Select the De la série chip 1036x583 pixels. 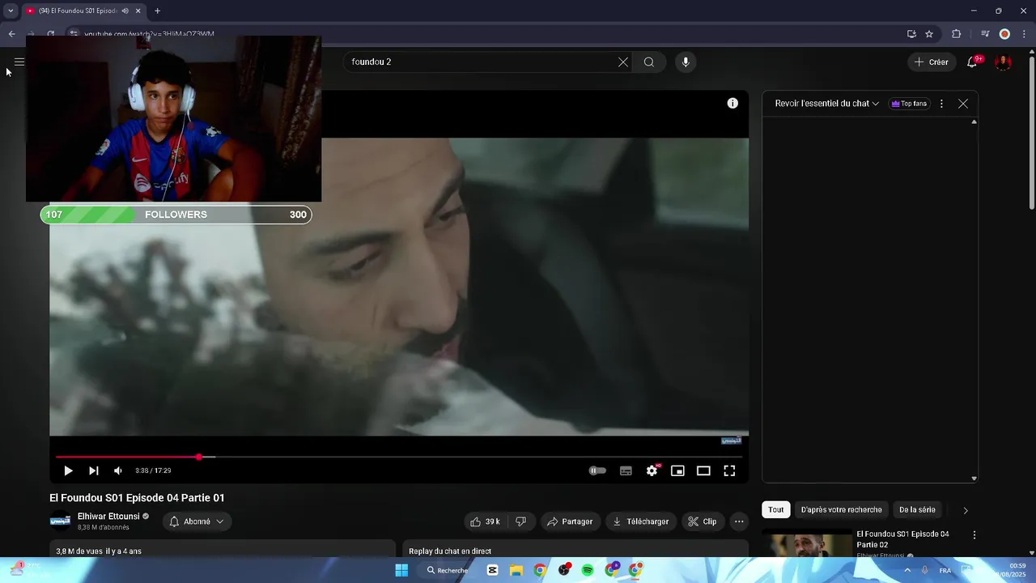point(917,509)
